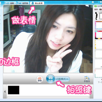The height and width of the screenshot is (102, 102).
Task: Switch to the 拍照 photo tab
Action: click(10, 3)
